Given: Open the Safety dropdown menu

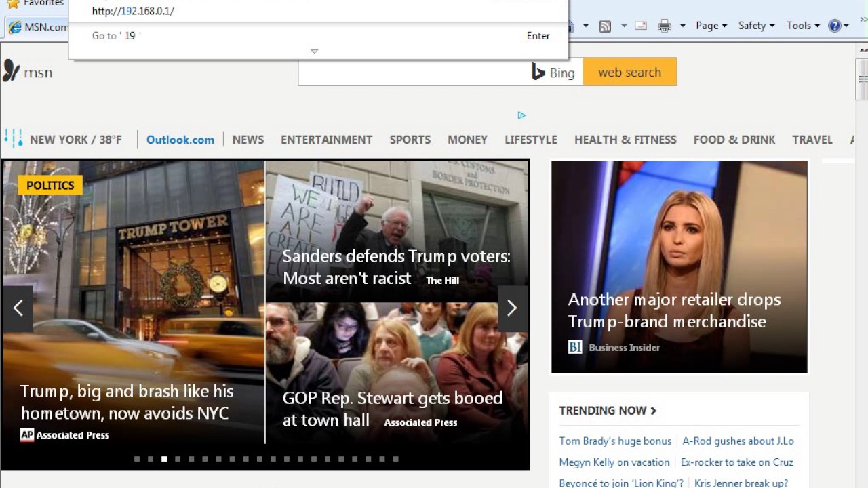Looking at the screenshot, I should 756,26.
